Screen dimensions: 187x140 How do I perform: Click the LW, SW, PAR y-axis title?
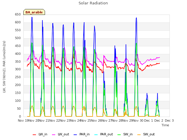click(x=4, y=67)
